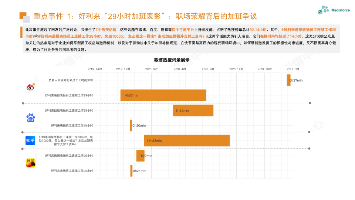Select the 0h37min bar
Image resolution: width=355 pixels, height=200 pixels.
click(x=289, y=80)
